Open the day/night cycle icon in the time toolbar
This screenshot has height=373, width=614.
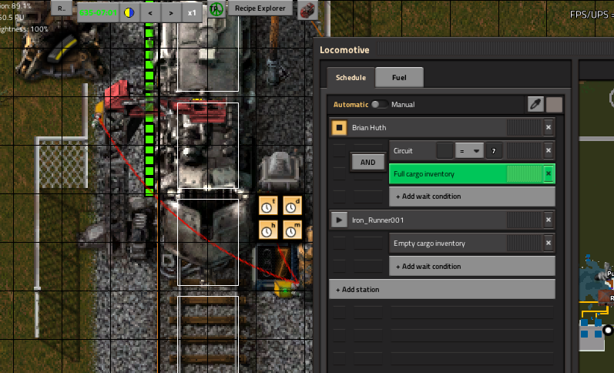coord(129,12)
